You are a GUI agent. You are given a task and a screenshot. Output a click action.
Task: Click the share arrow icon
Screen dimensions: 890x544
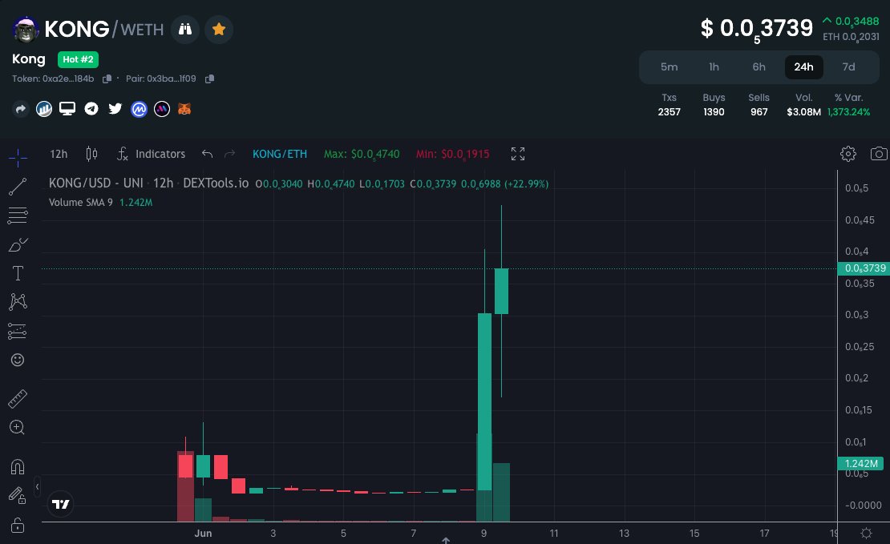pyautogui.click(x=20, y=109)
